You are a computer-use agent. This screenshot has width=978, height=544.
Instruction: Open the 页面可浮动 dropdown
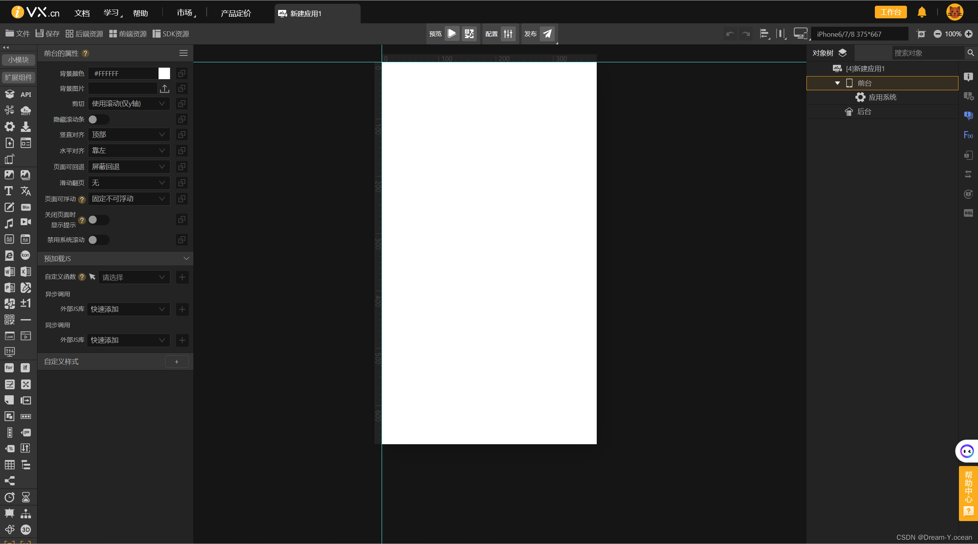coord(129,199)
